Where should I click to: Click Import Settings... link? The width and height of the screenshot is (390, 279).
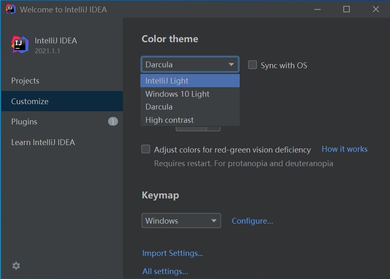click(173, 253)
